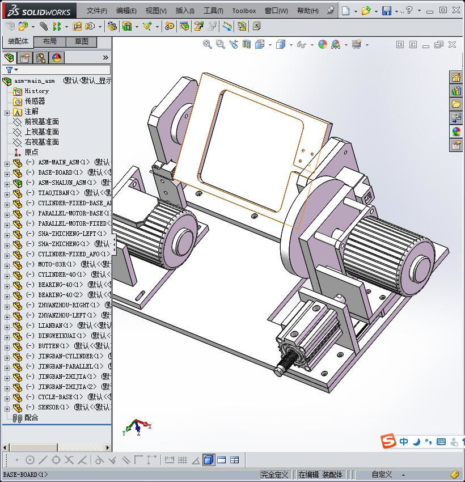
Task: Click the SolidWorks Resources home icon
Action: tap(456, 77)
